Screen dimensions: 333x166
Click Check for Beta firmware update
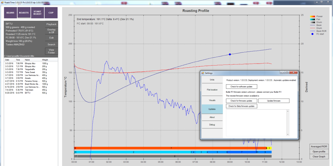tap(242, 106)
